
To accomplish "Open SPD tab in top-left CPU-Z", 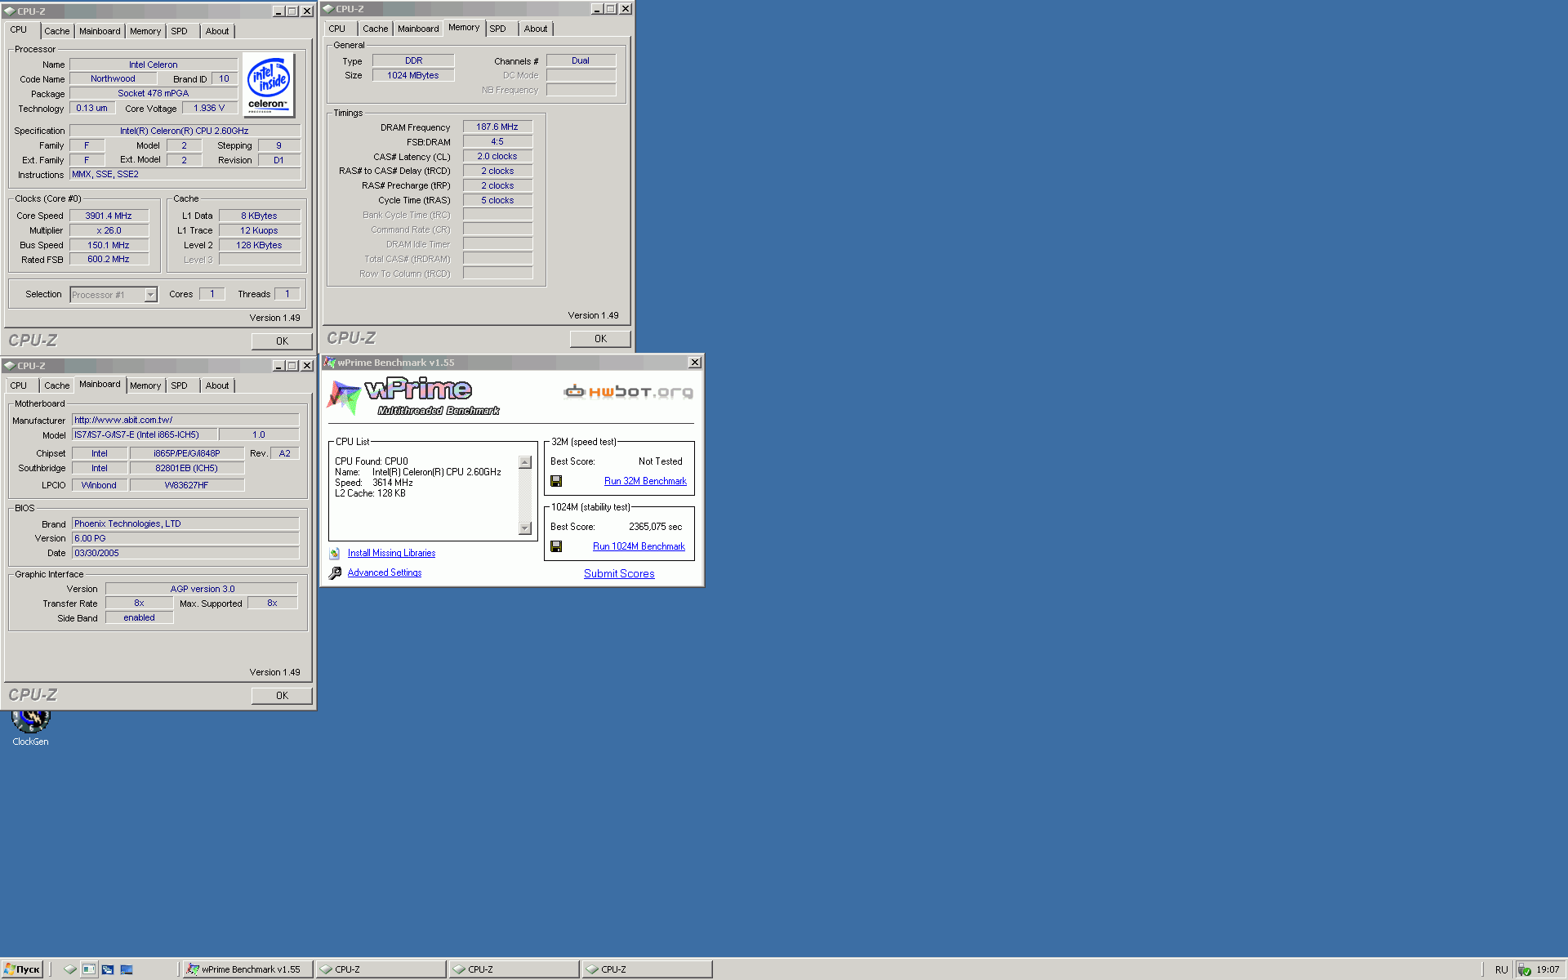I will click(180, 31).
